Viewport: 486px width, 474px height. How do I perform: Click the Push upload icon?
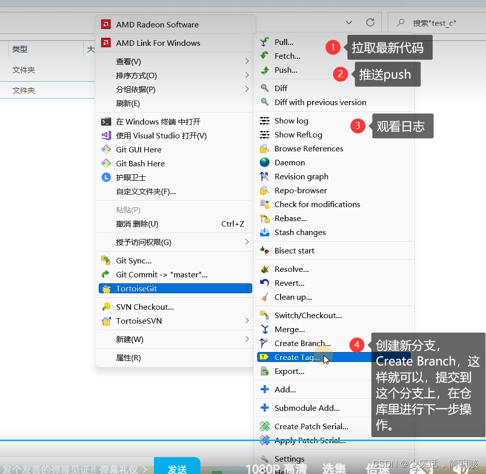click(x=264, y=70)
